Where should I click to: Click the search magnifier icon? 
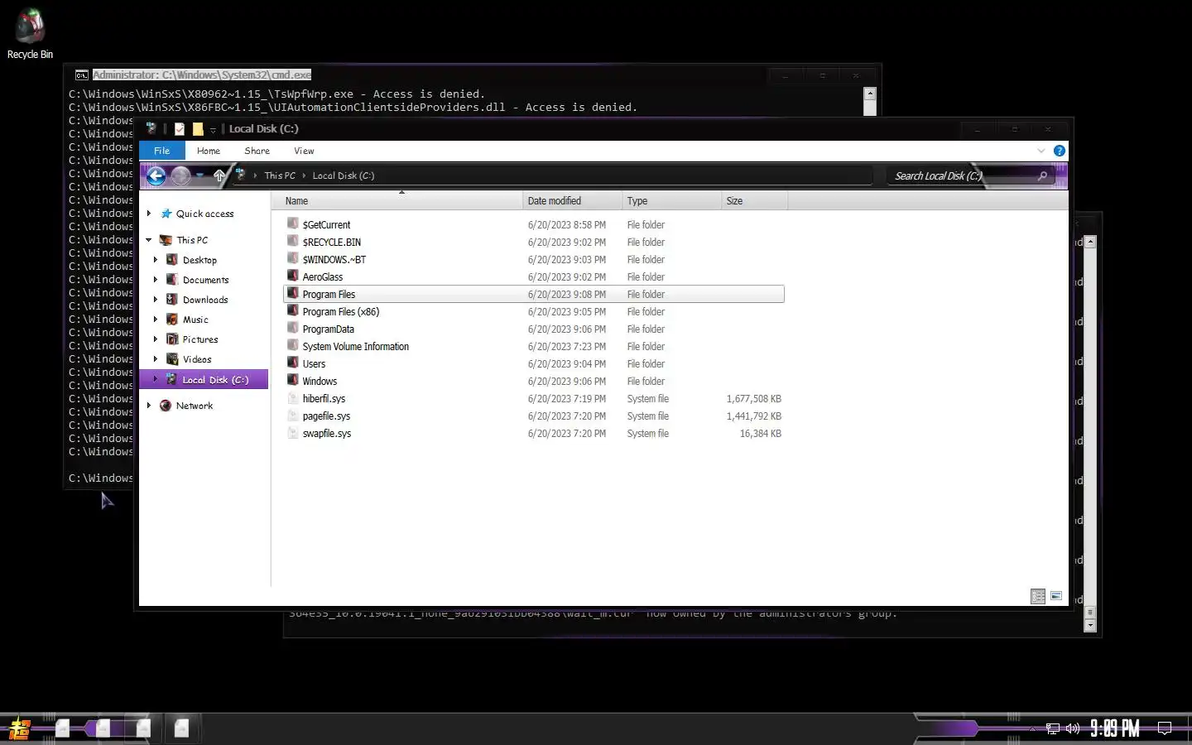[x=1042, y=175]
